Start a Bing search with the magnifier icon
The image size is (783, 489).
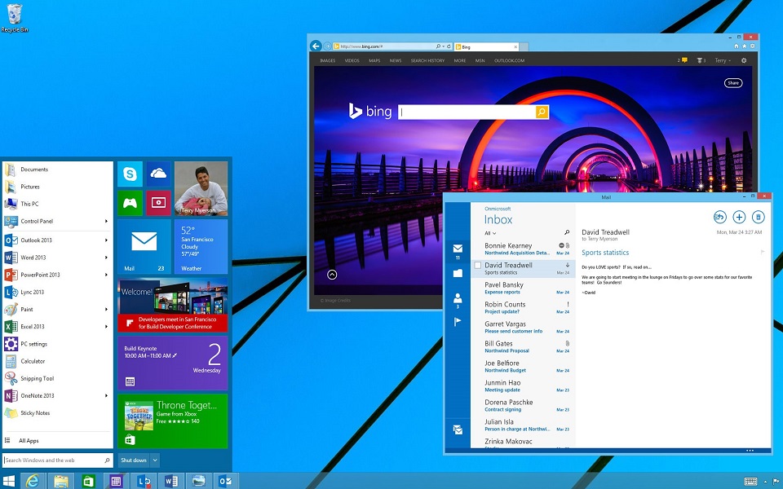541,111
